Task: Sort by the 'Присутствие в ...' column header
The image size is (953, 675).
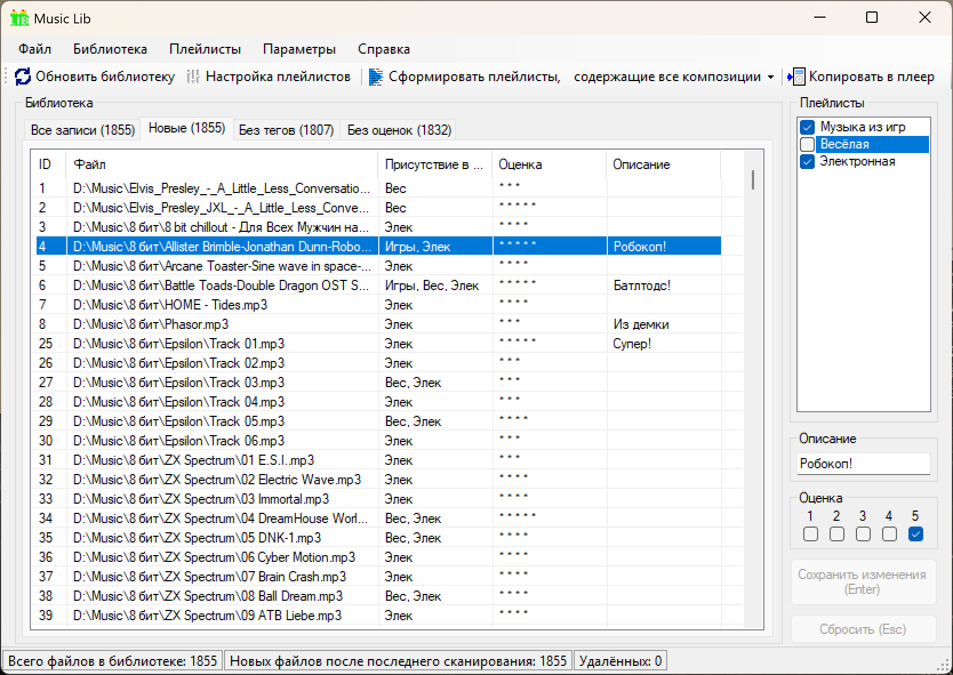Action: 435,164
